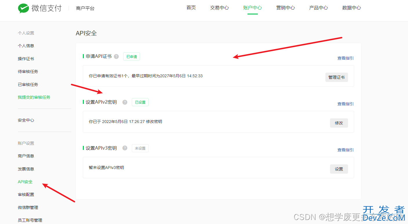408x224 pixels.
Task: Click 修改 button for APIv2 key
Action: (339, 123)
